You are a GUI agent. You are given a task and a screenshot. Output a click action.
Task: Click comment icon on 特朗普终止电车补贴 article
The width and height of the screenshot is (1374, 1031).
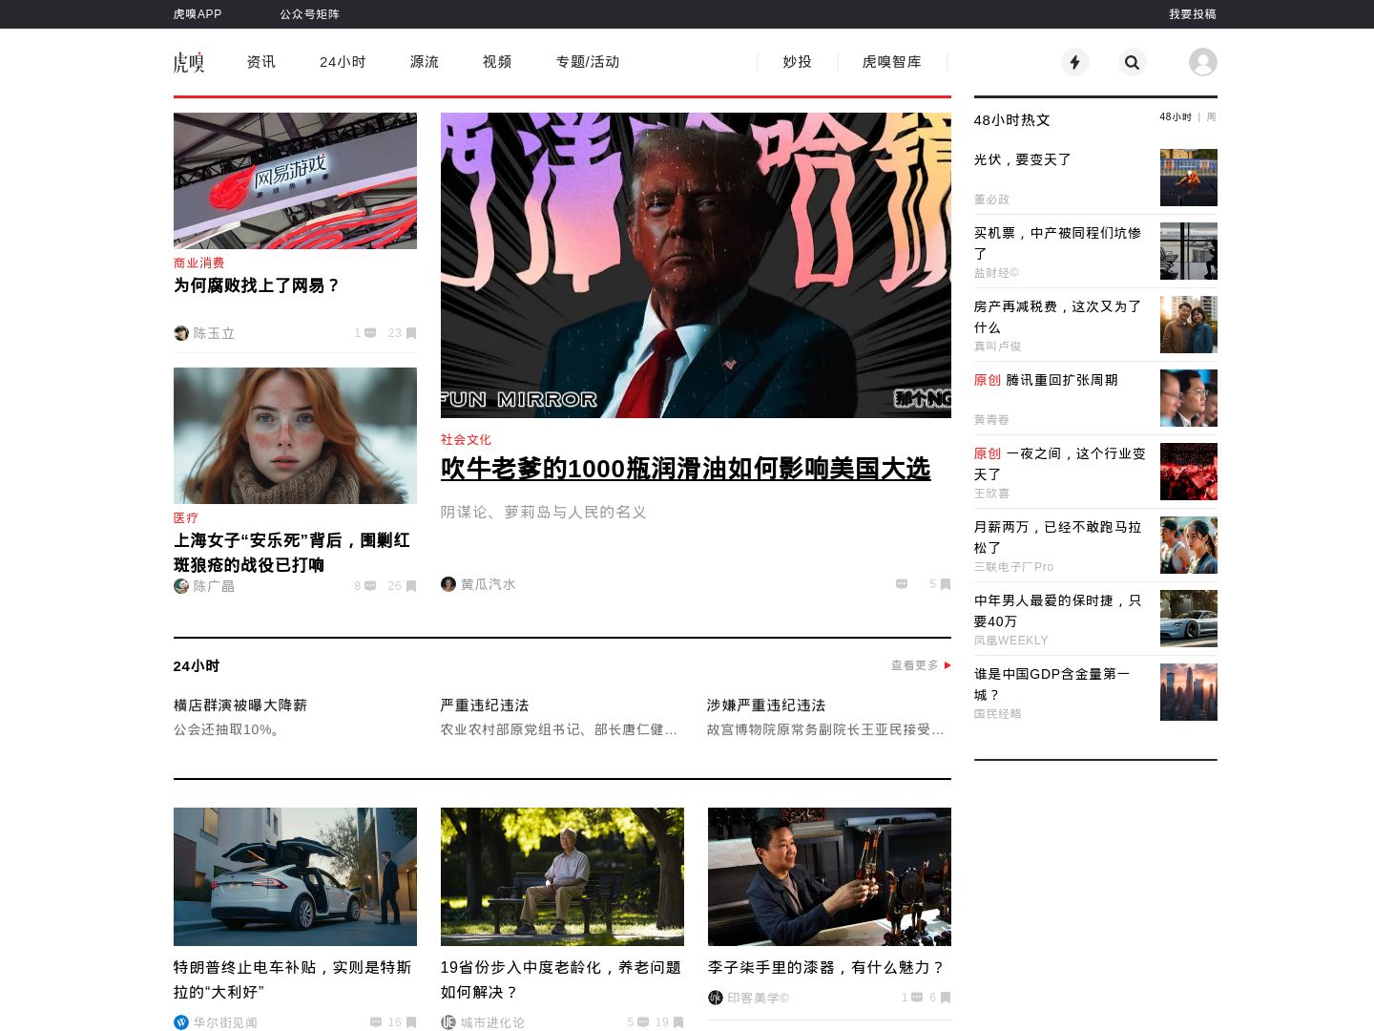click(376, 1022)
